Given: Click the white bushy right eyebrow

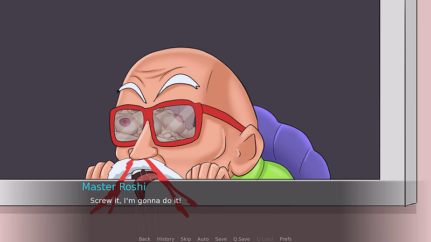Looking at the screenshot, I should pos(177,84).
